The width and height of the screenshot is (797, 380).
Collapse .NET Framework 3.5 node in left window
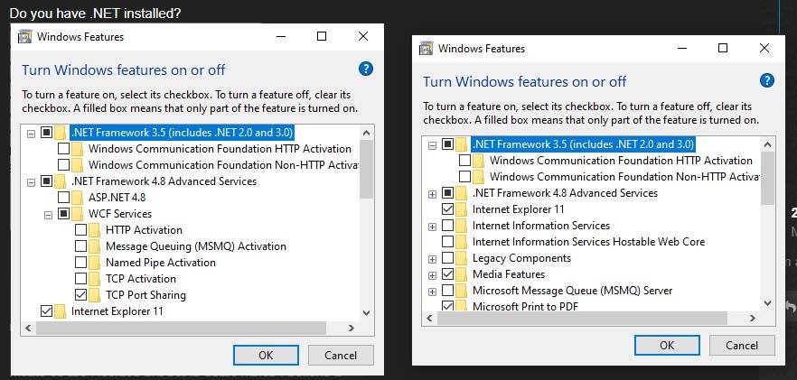point(32,133)
